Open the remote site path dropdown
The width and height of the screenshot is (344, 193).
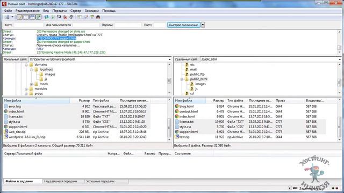pos(340,60)
